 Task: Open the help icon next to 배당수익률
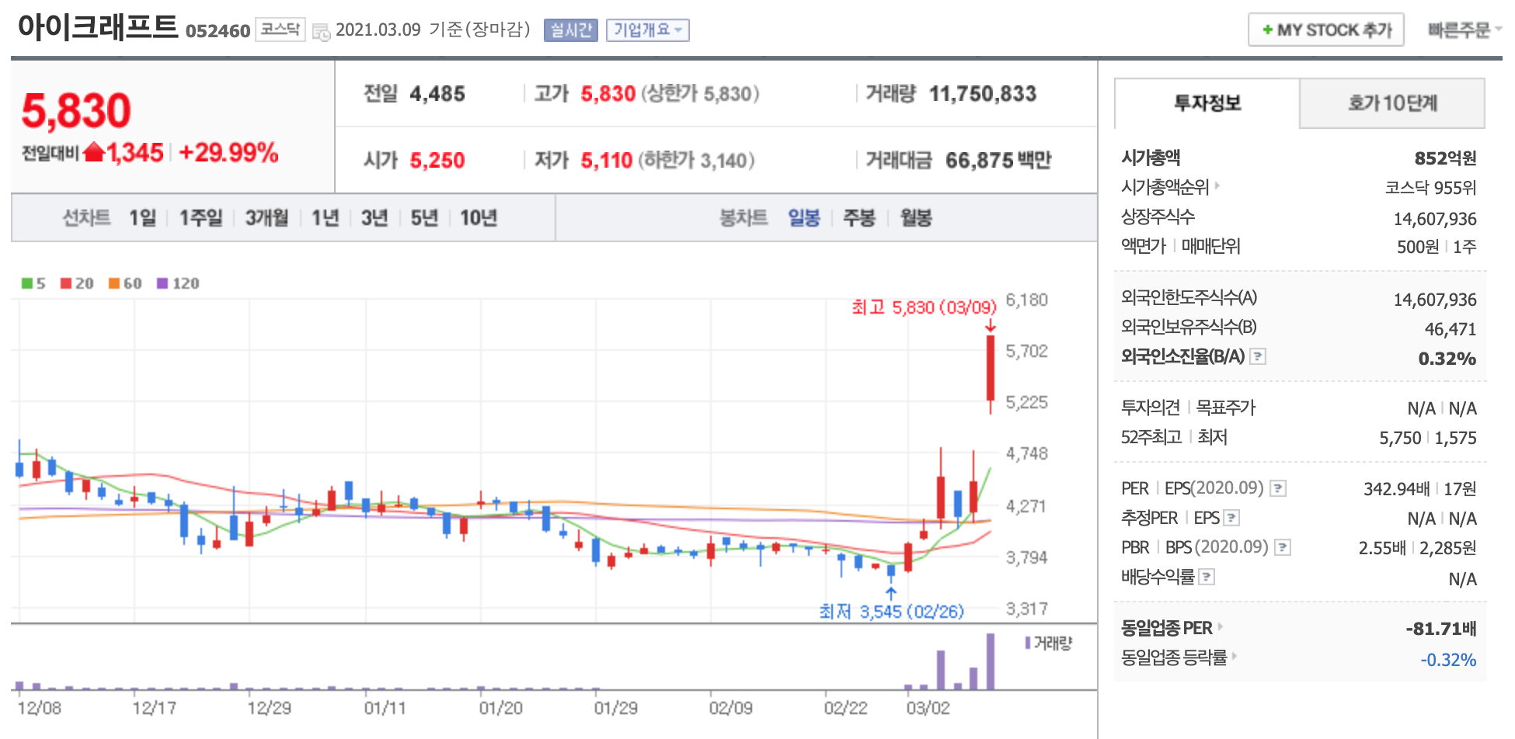[1207, 577]
